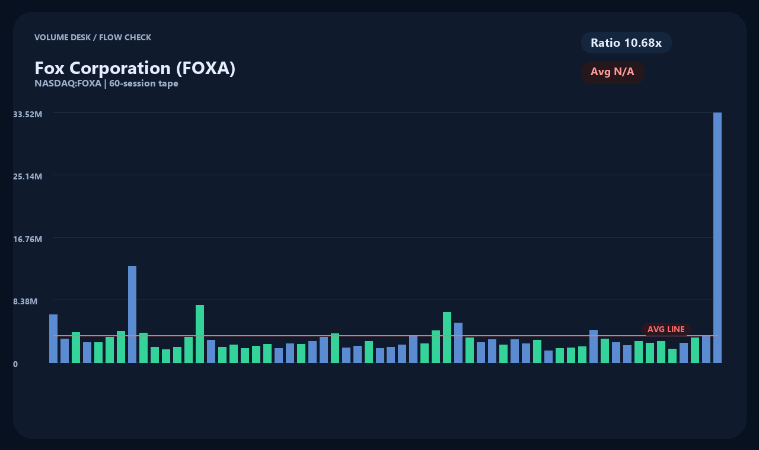Click the 16.76M axis label
This screenshot has height=450, width=759.
28,239
